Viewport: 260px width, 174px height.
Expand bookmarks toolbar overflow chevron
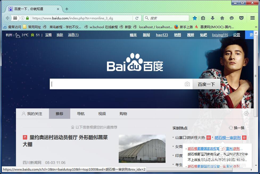pyautogui.click(x=256, y=27)
